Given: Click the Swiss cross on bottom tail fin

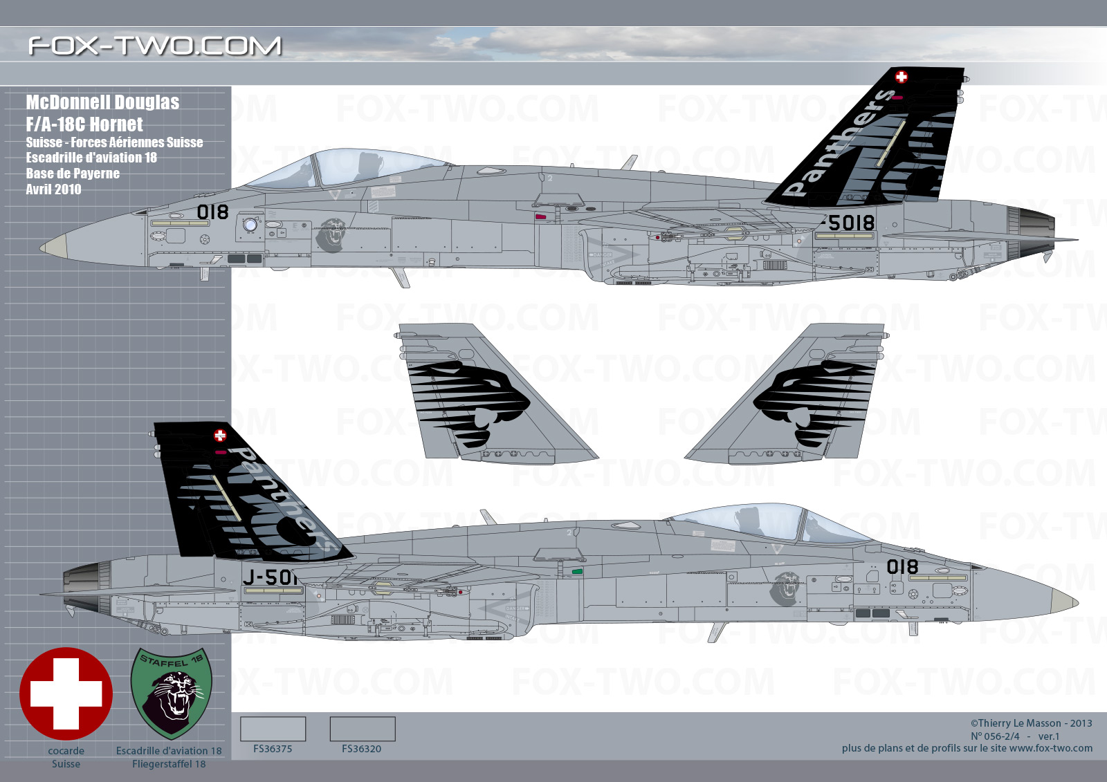Looking at the screenshot, I should click(x=220, y=435).
